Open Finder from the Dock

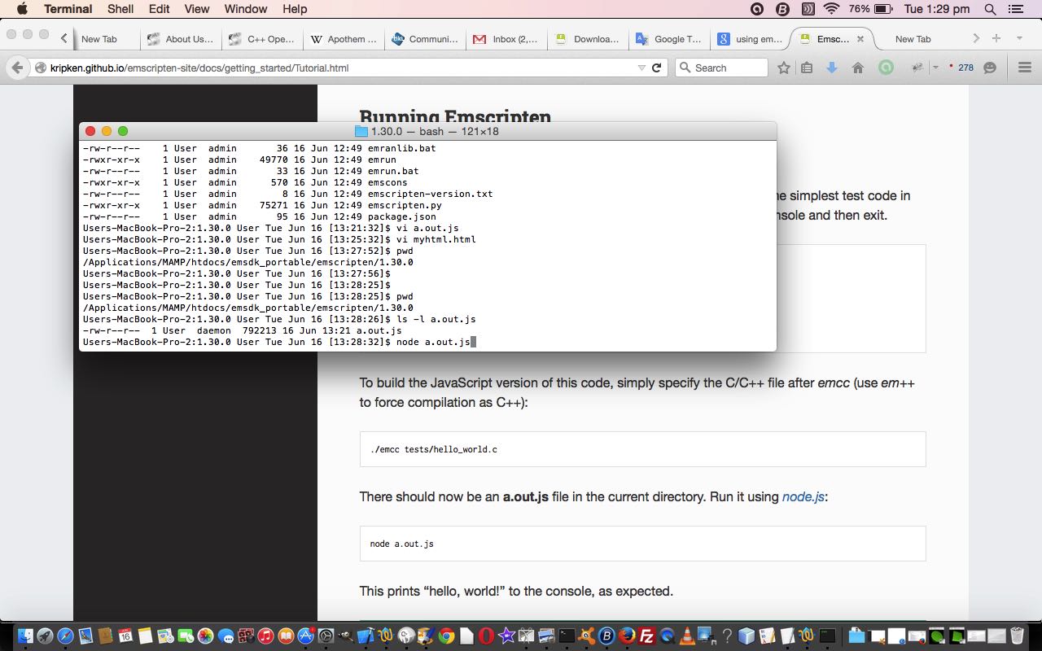pyautogui.click(x=25, y=636)
